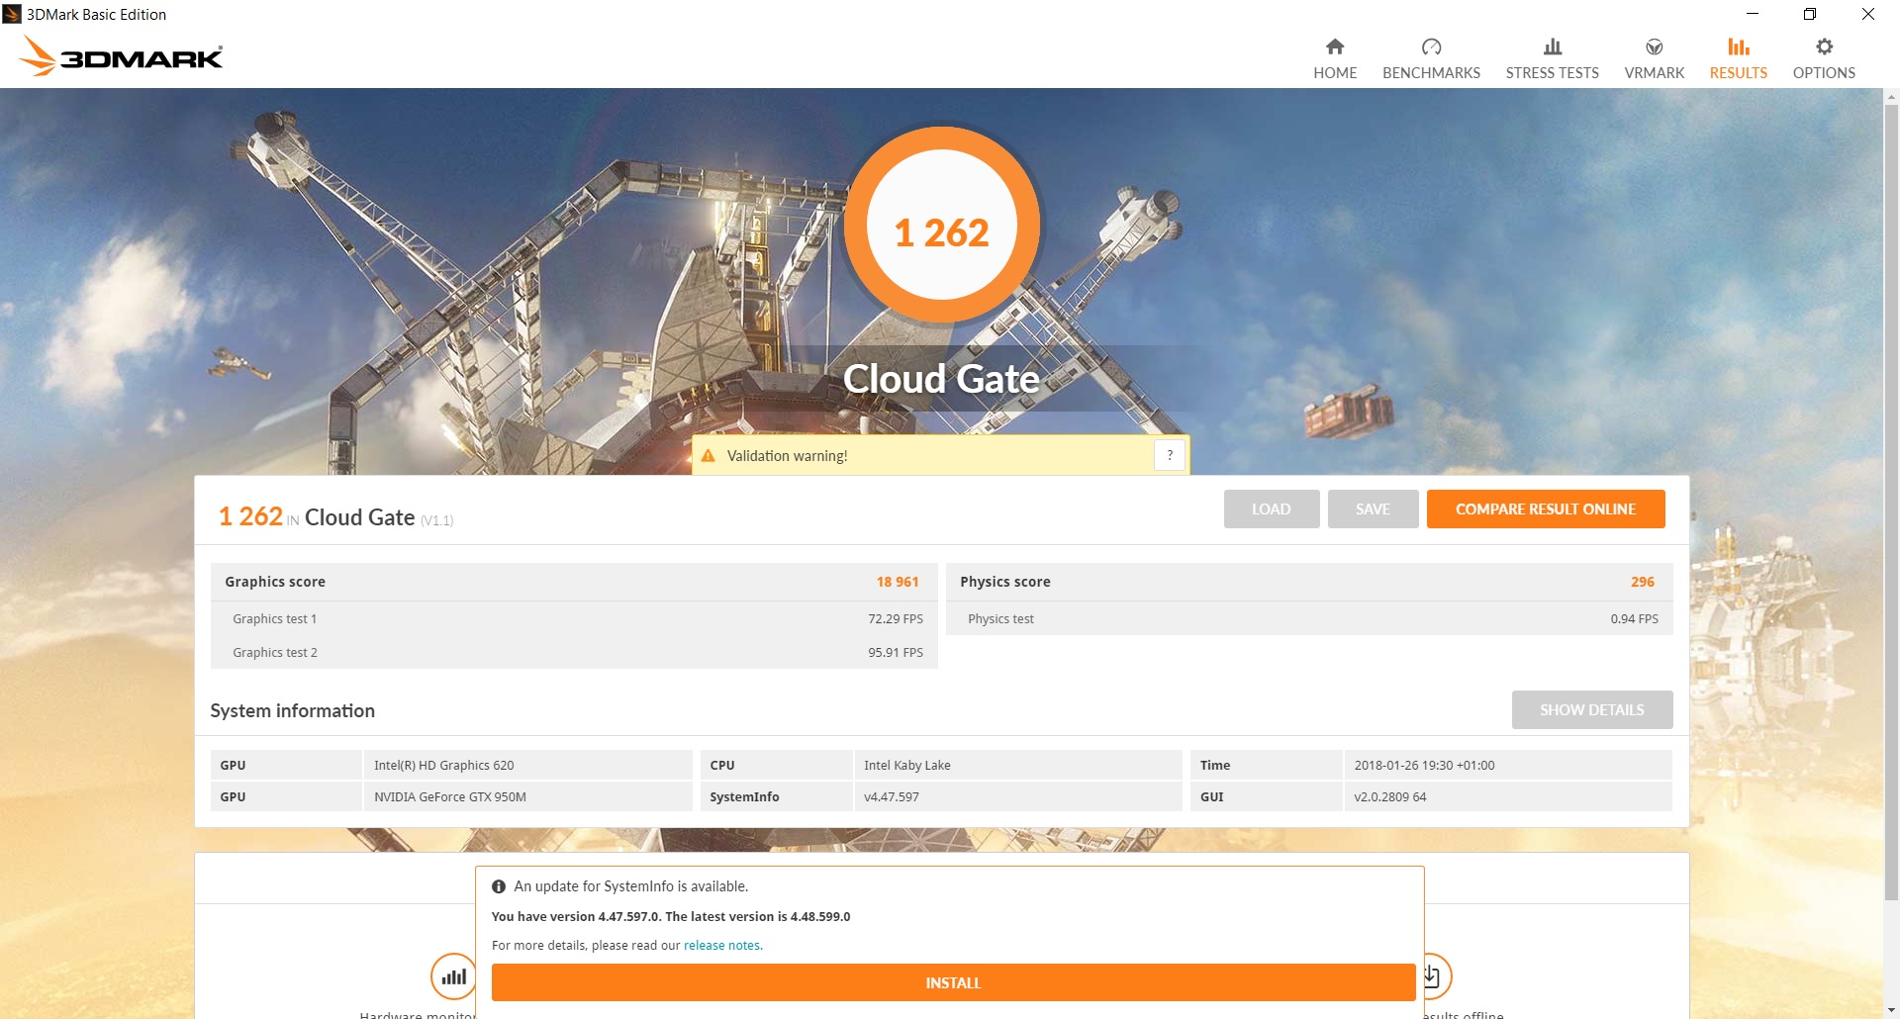1900x1019 pixels.
Task: Click the validation warning triangle icon
Action: (709, 456)
